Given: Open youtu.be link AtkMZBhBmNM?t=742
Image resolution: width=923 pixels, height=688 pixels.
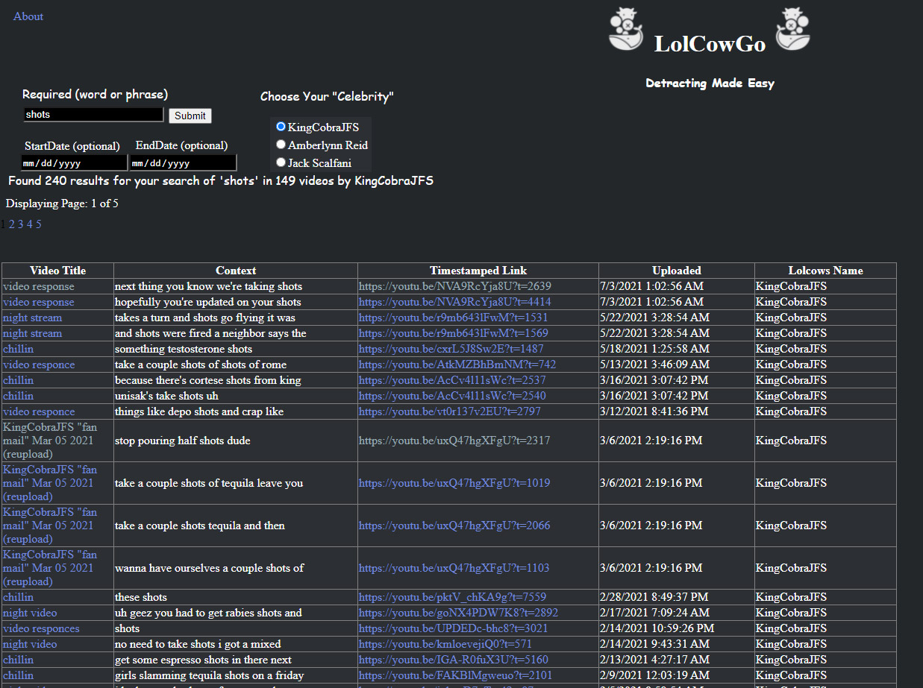Looking at the screenshot, I should pos(457,364).
